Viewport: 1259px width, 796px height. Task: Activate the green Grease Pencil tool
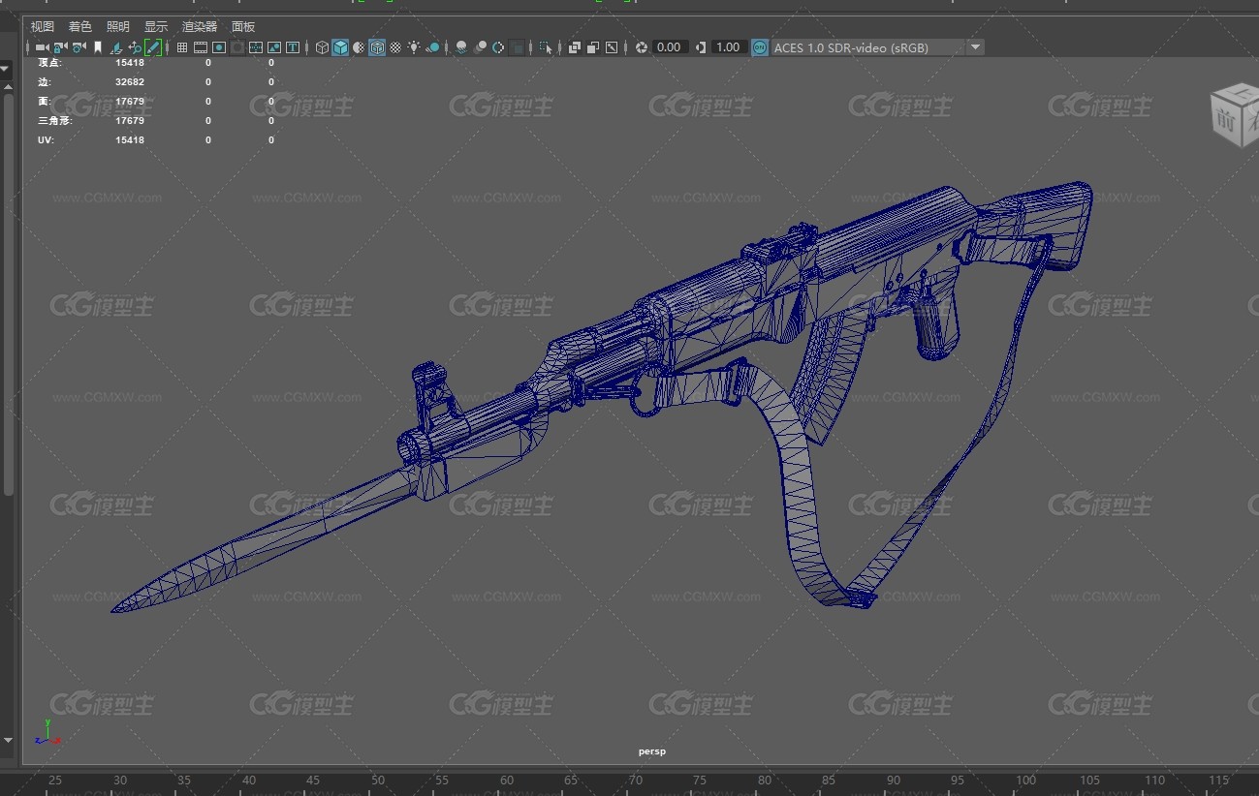tap(152, 46)
